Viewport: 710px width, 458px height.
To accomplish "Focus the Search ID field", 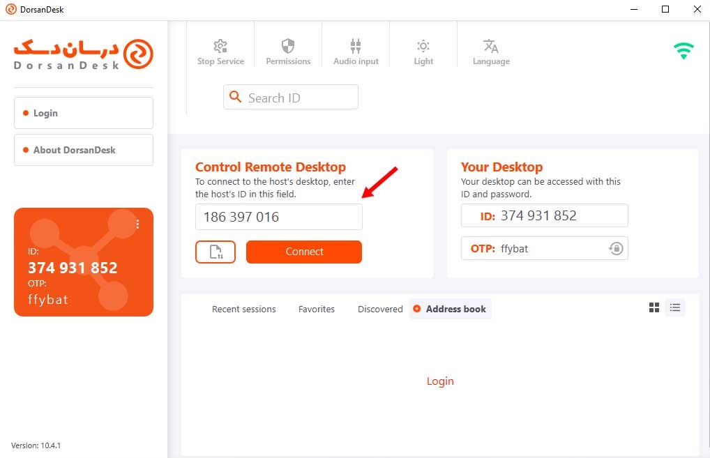I will click(x=291, y=97).
